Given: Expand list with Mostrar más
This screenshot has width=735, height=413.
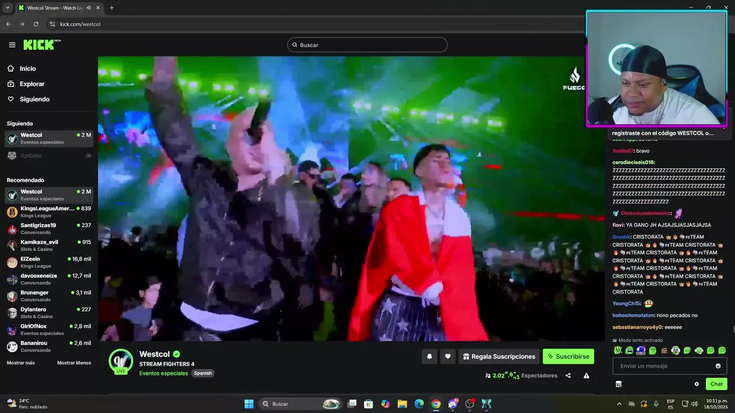Looking at the screenshot, I should click(x=21, y=363).
